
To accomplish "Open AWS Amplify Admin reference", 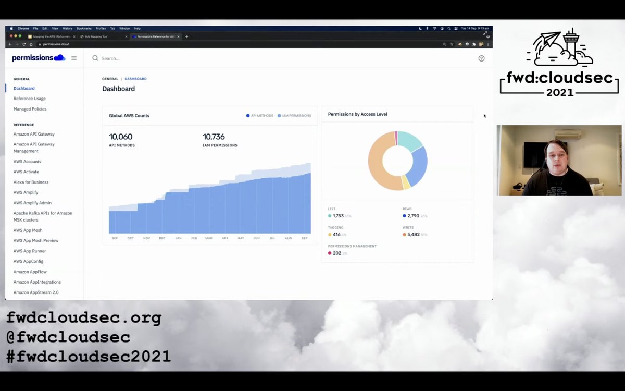I will 32,203.
